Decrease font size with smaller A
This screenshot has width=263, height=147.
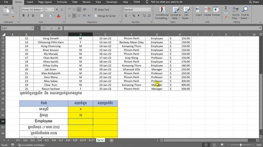(x=62, y=9)
